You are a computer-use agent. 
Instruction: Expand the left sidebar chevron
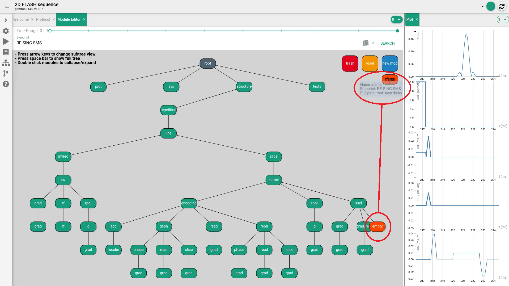click(x=6, y=20)
